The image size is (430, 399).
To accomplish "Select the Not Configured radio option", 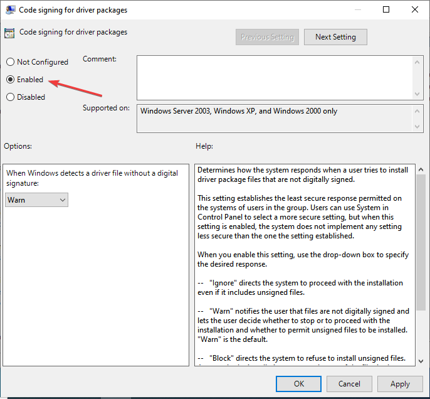I will click(10, 62).
